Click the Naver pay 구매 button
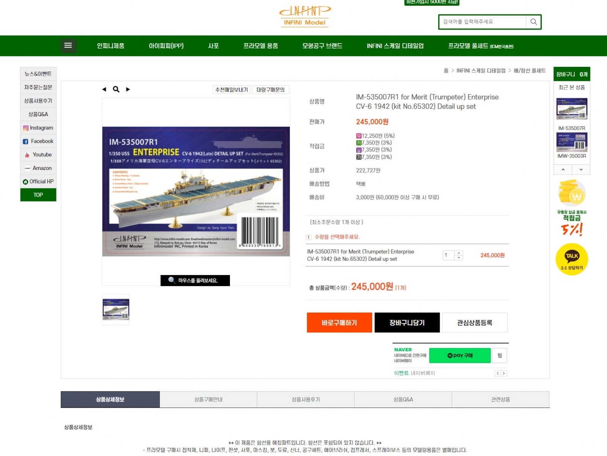 459,355
